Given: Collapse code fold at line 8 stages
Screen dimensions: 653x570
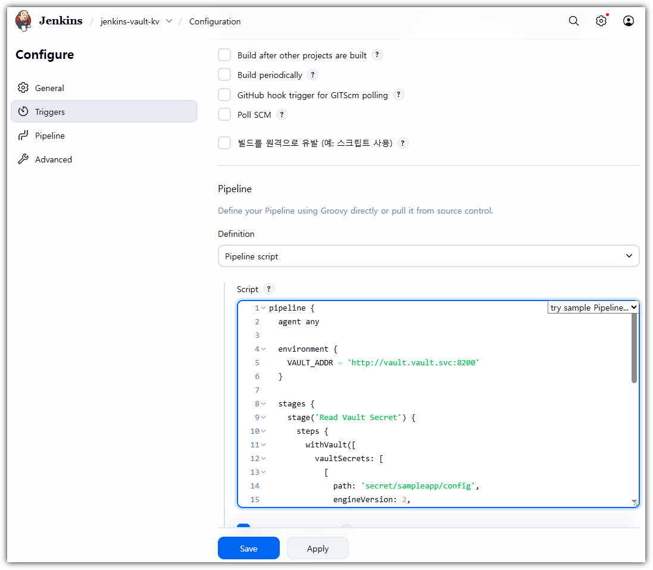Looking at the screenshot, I should (263, 404).
